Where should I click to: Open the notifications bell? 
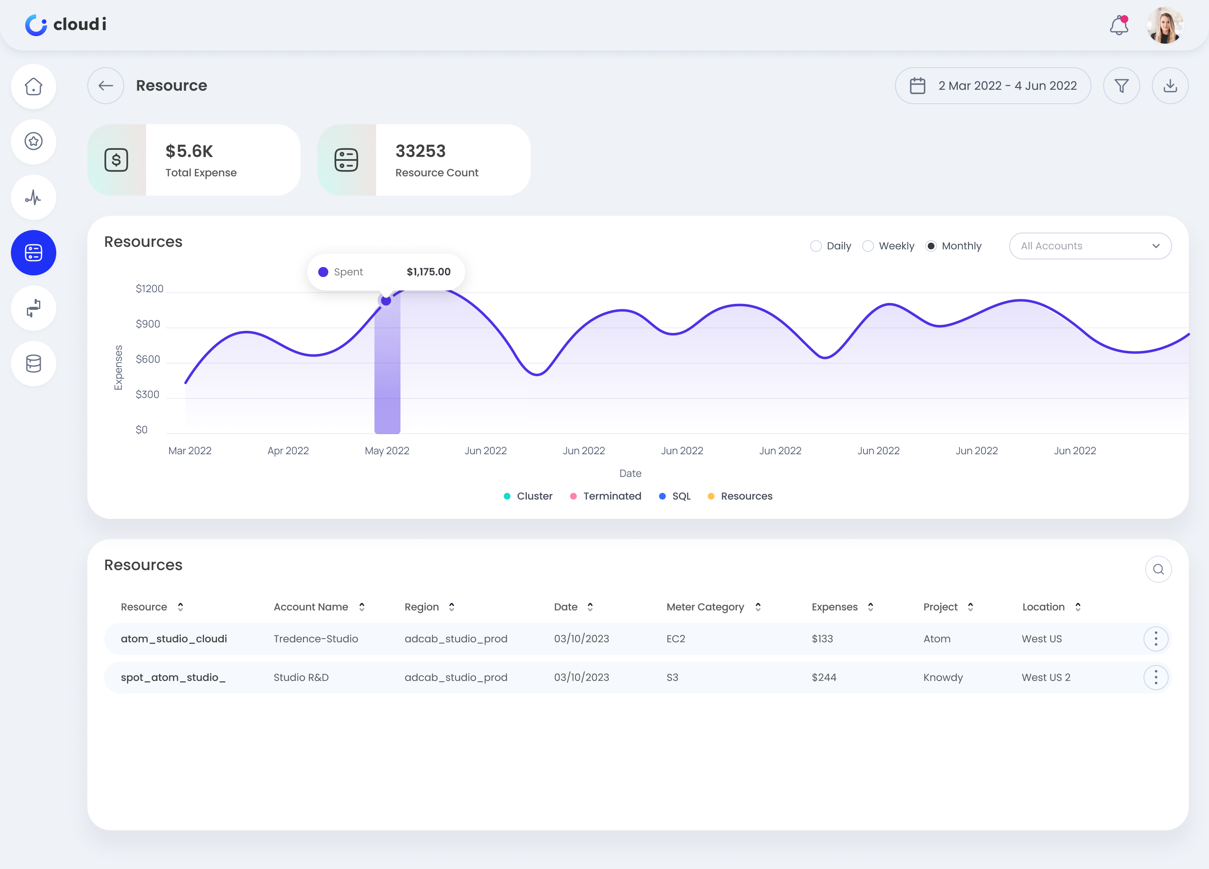click(x=1119, y=25)
